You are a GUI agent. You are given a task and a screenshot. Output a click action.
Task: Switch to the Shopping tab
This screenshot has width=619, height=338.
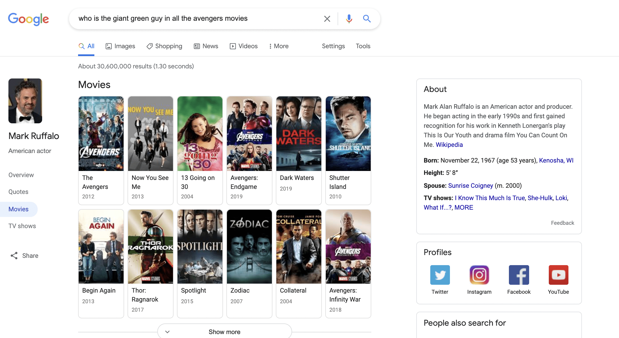click(x=164, y=46)
